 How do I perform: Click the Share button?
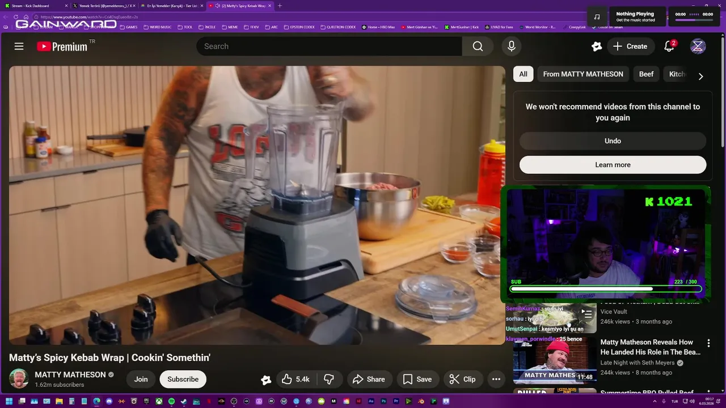[369, 379]
